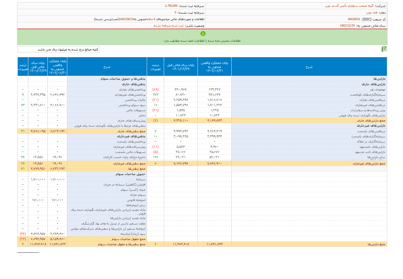This screenshot has width=403, height=279.
Task: Select the row label پیش پرداخت‌ها و سفارشات
Action: coord(368,110)
